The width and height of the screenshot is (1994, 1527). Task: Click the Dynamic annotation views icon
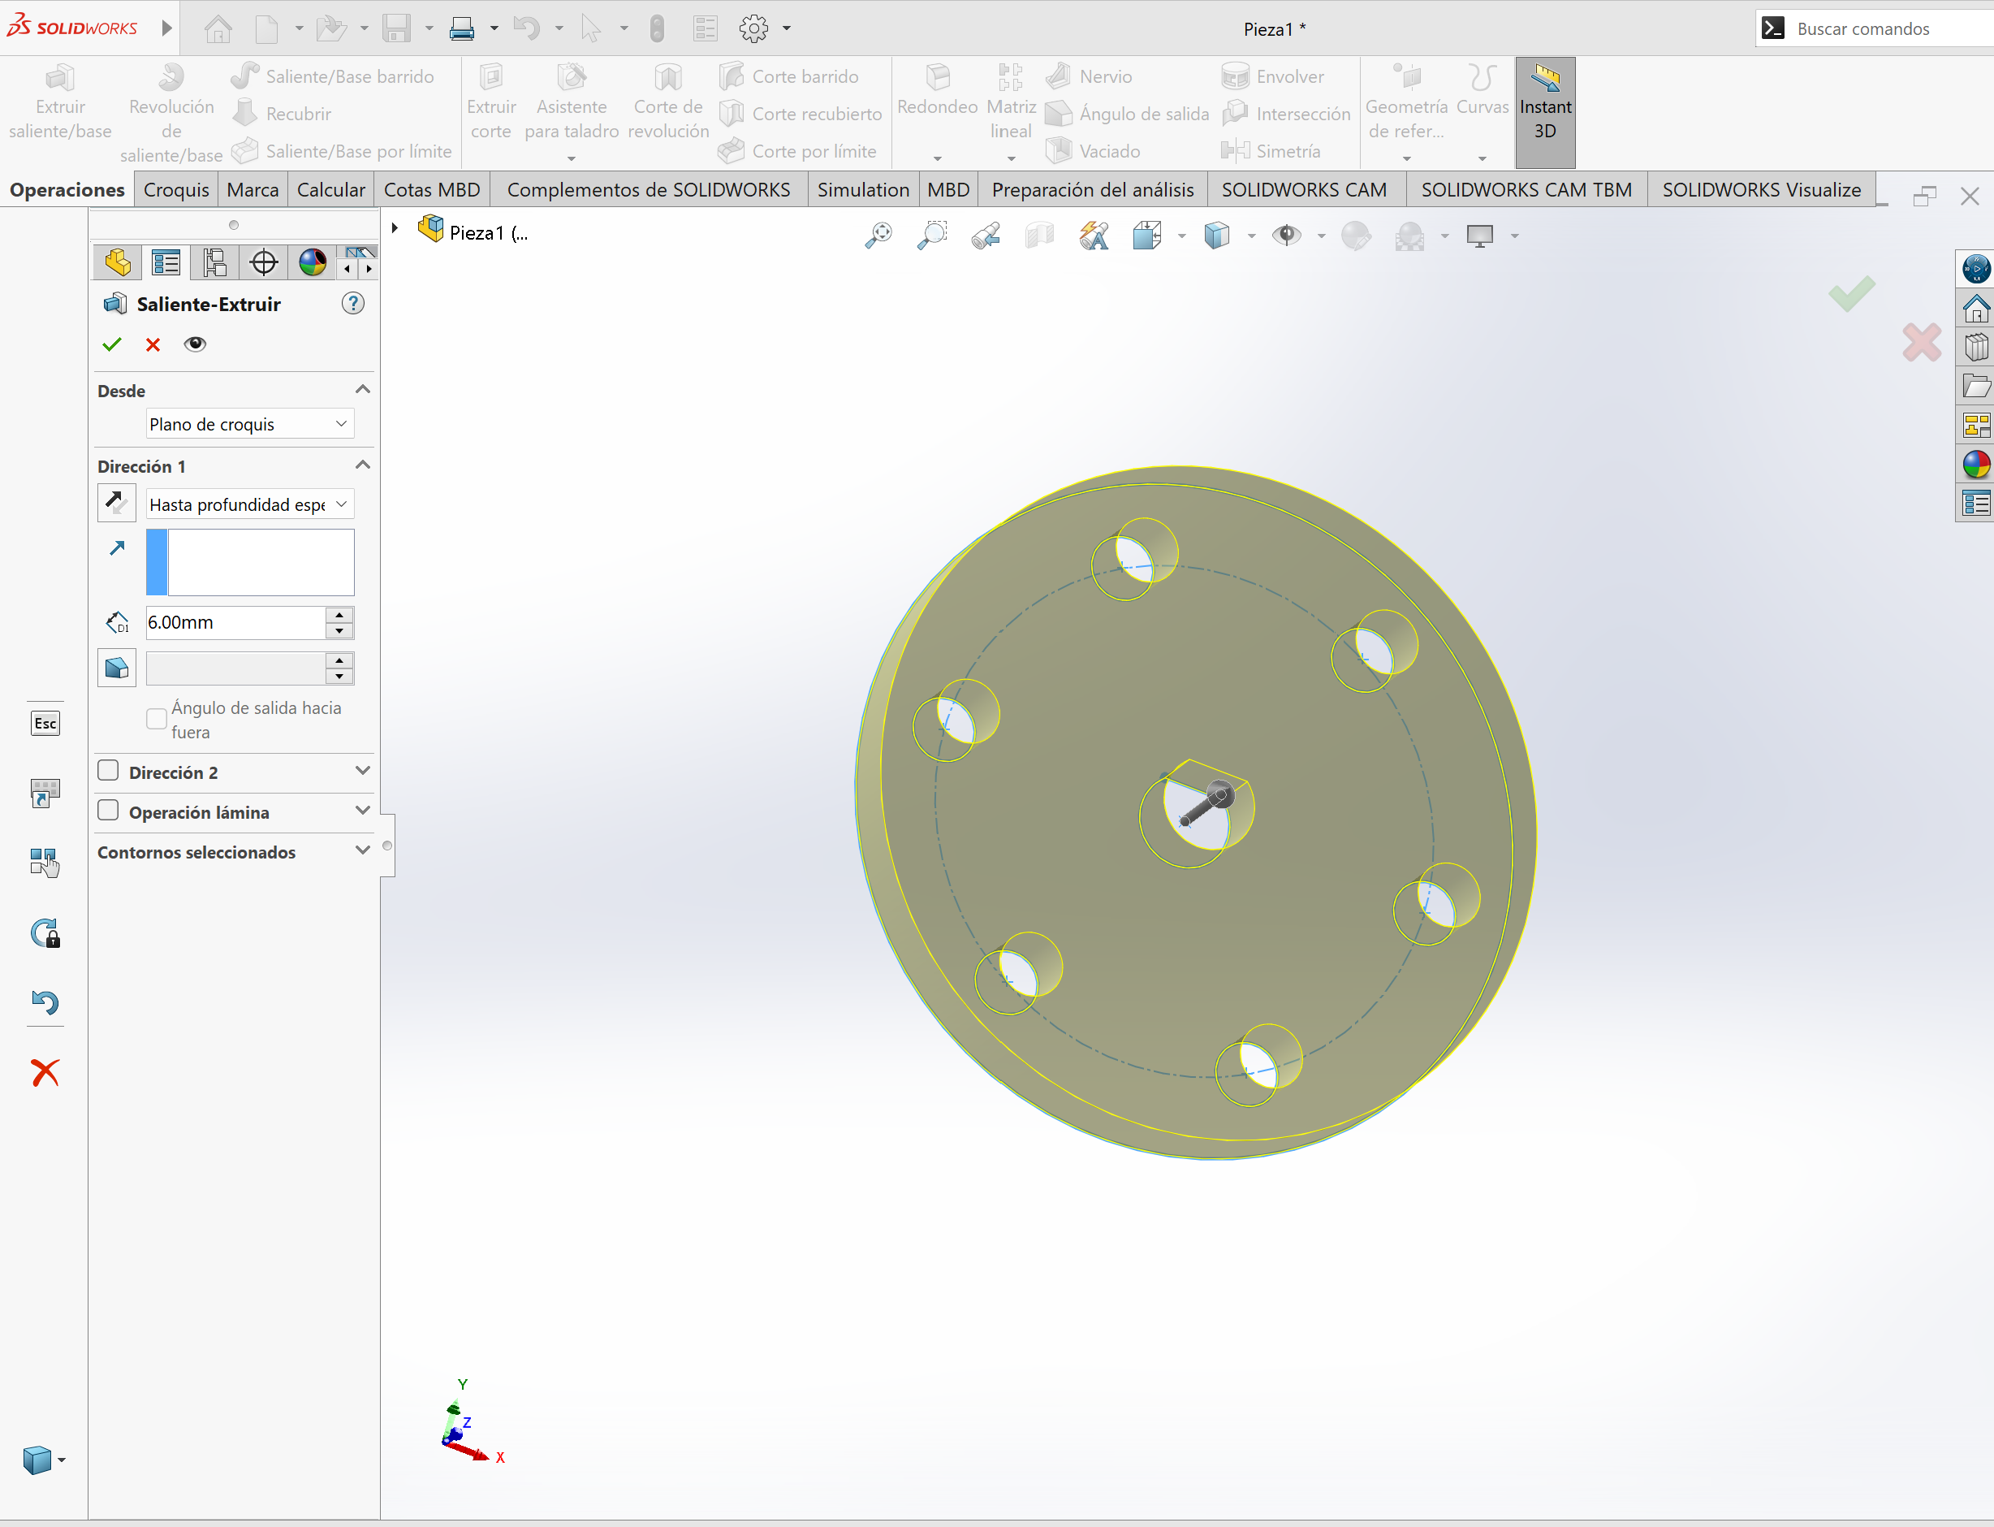pos(1094,236)
